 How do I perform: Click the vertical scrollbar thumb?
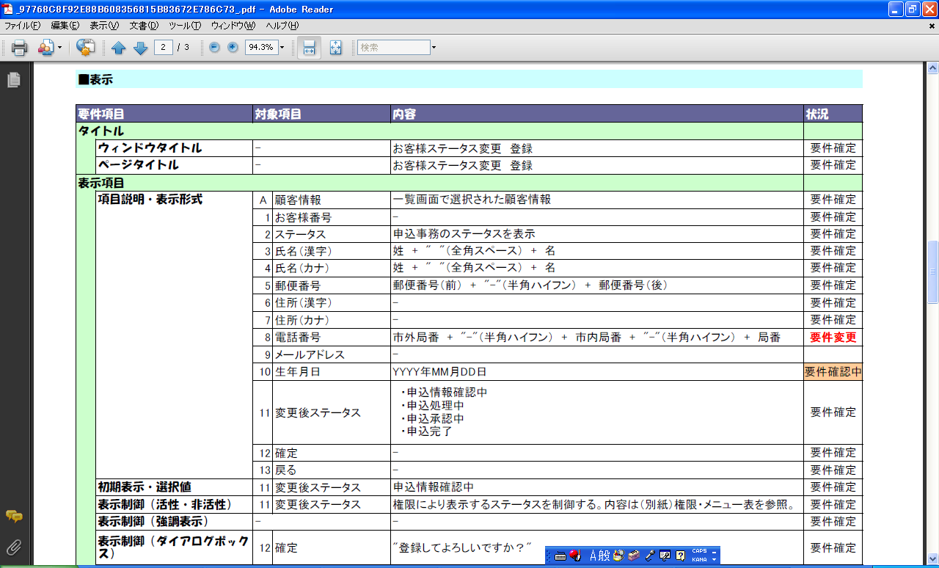tap(933, 272)
